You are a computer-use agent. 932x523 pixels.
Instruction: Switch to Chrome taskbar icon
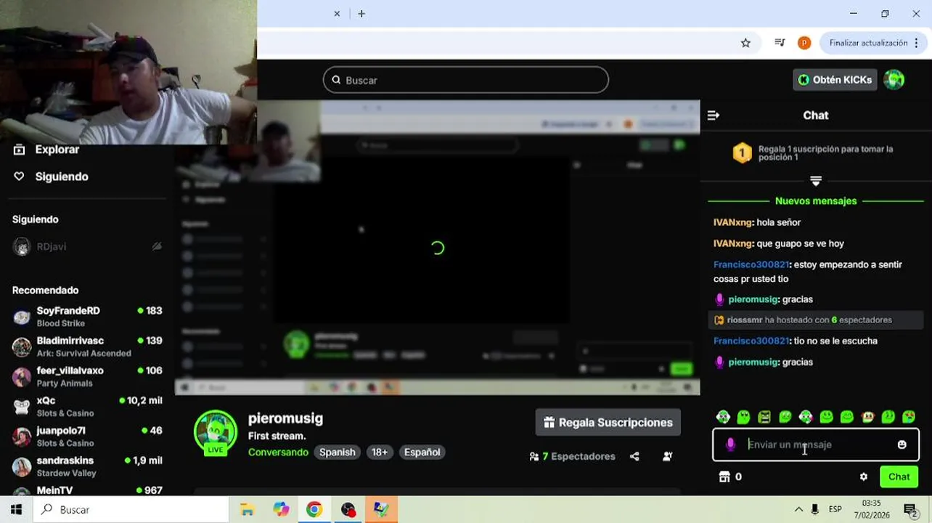314,509
